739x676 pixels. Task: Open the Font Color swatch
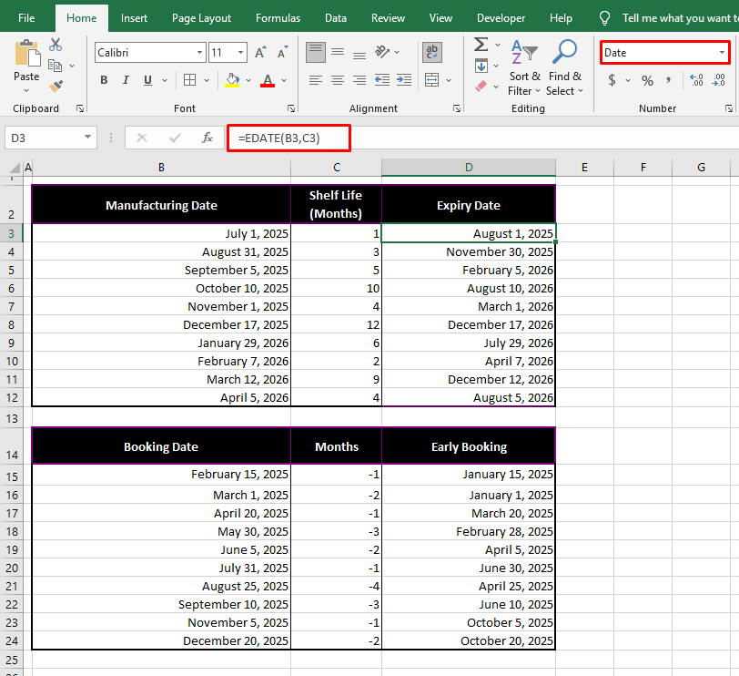click(268, 80)
